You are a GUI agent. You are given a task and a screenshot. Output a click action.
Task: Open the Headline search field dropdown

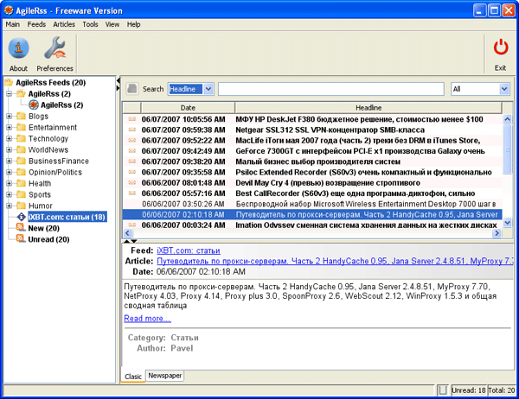coord(208,89)
